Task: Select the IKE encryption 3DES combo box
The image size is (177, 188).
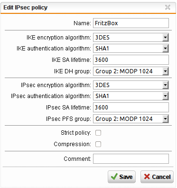Action: (131, 38)
